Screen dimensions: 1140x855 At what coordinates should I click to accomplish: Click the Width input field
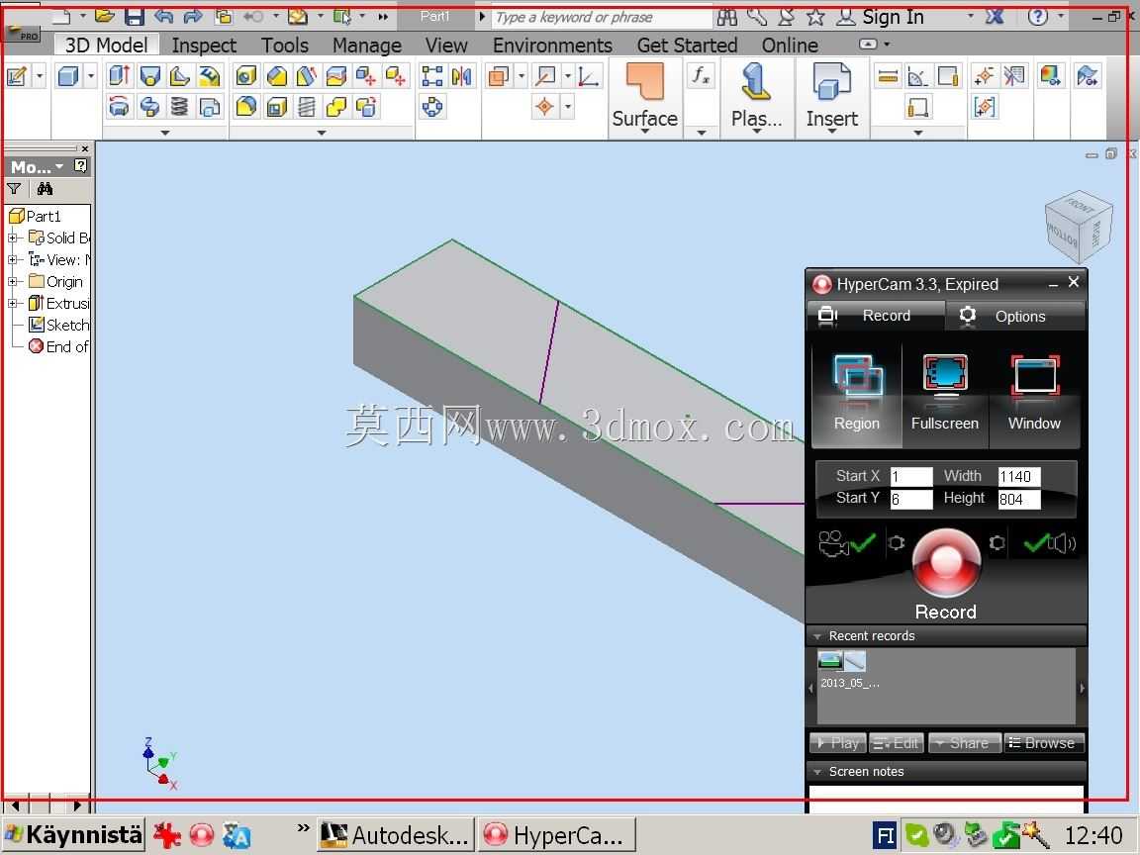pos(1019,476)
